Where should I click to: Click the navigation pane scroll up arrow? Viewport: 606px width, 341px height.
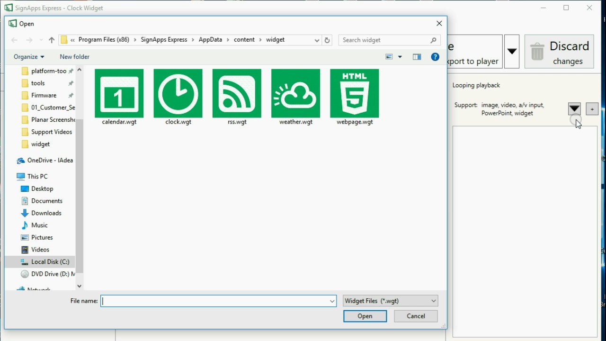(x=79, y=70)
